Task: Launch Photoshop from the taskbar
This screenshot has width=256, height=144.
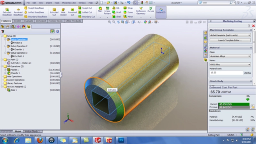Action: [x=121, y=140]
